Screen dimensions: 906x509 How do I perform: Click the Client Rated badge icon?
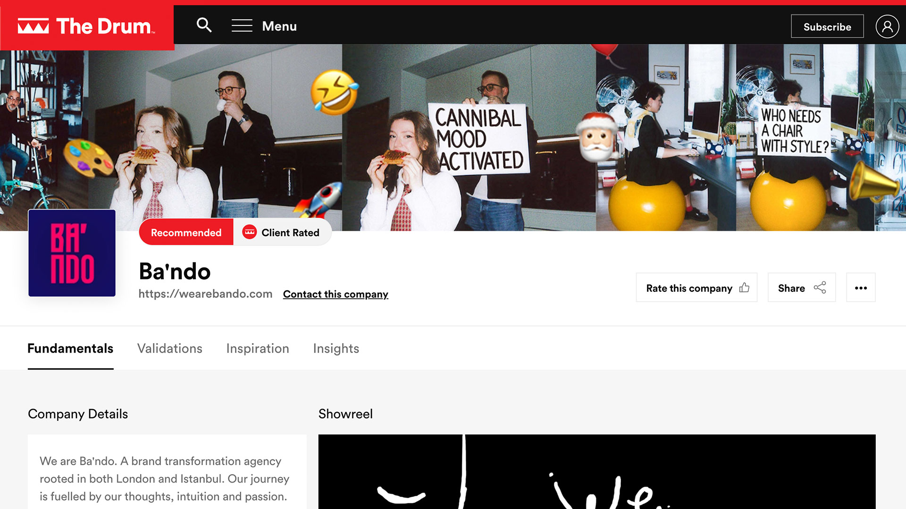tap(249, 232)
